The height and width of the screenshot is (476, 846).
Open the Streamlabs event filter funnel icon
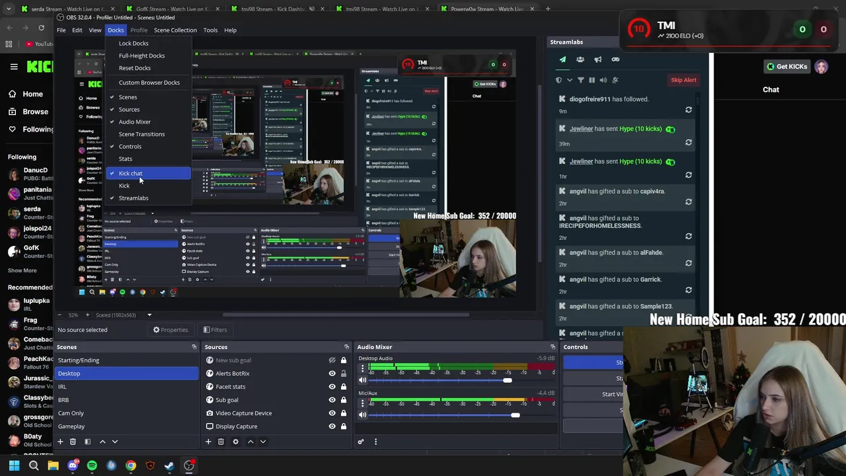click(x=581, y=80)
